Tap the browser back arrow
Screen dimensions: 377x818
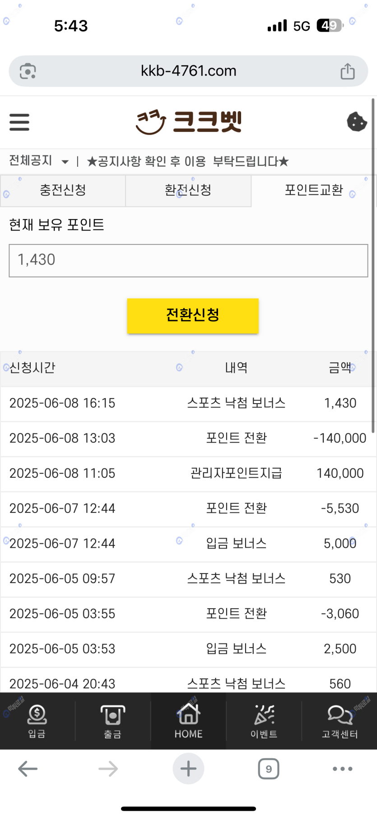(28, 769)
